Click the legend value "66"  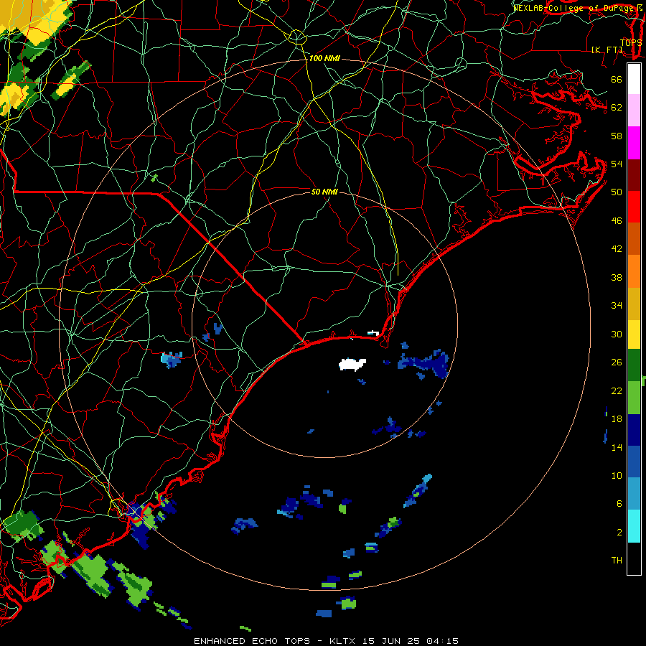tap(617, 79)
